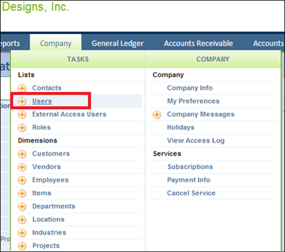Open Company Info link
The height and width of the screenshot is (252, 285).
pos(190,88)
